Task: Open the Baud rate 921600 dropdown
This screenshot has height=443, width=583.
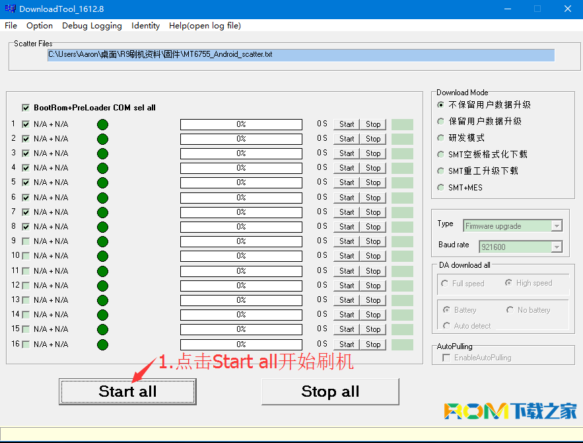Action: [x=557, y=247]
